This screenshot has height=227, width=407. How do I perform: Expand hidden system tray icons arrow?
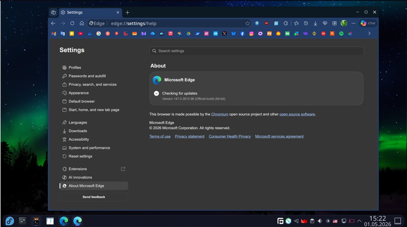coord(359,221)
